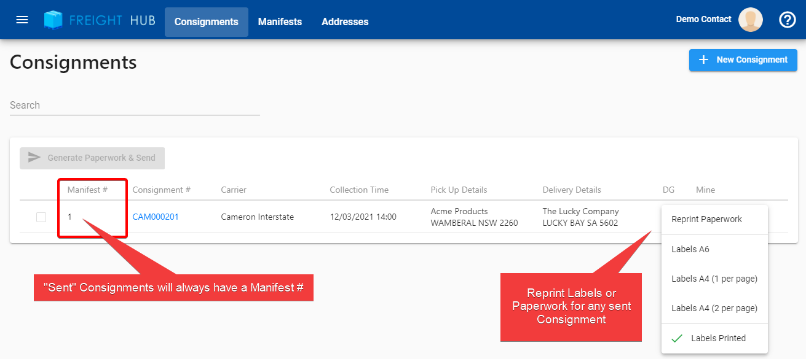The height and width of the screenshot is (359, 806).
Task: Click the paper plane send icon
Action: (34, 158)
